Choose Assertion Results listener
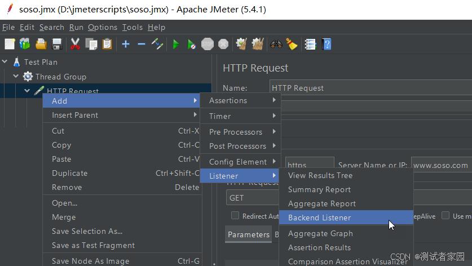Viewport: 472px width, 266px height. pyautogui.click(x=346, y=247)
